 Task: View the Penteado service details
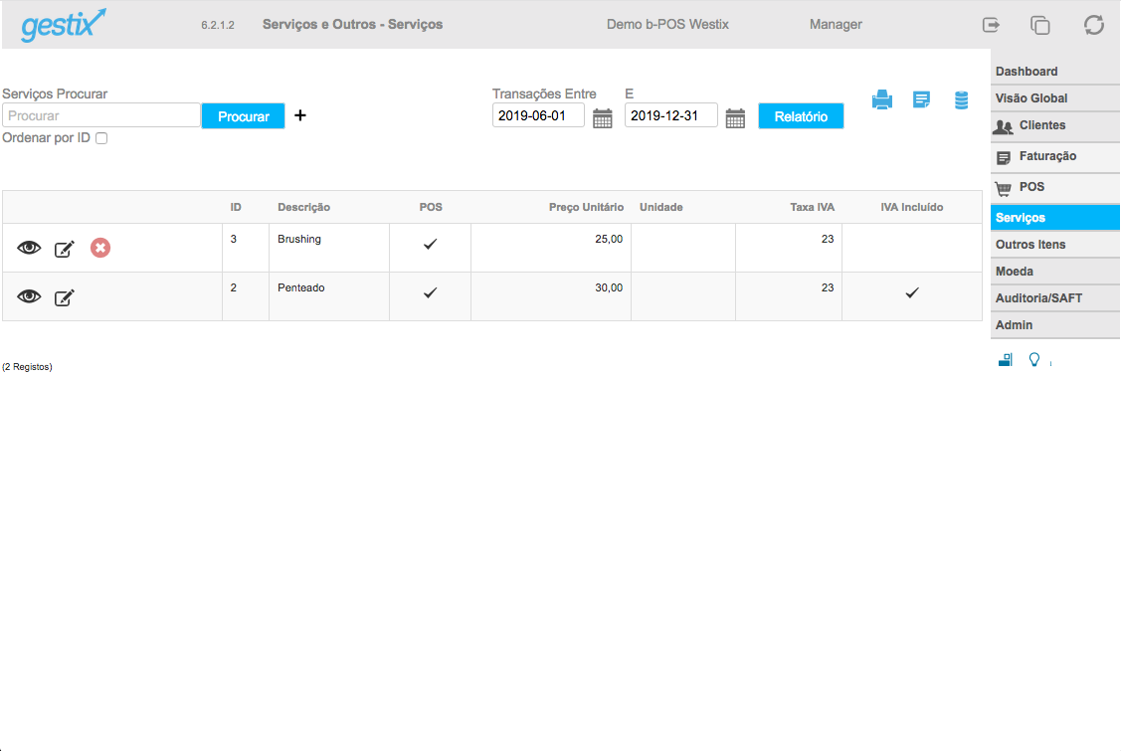[x=29, y=296]
